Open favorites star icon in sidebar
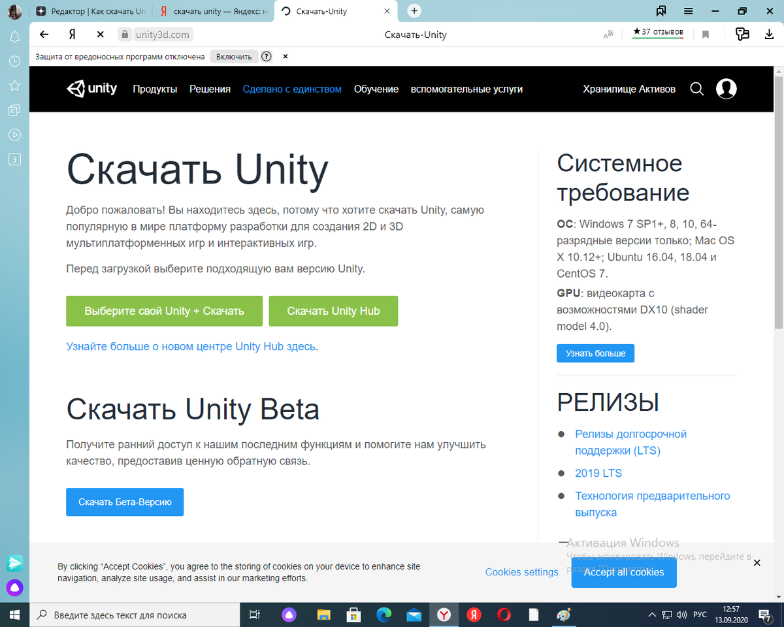The height and width of the screenshot is (627, 784). pyautogui.click(x=14, y=86)
